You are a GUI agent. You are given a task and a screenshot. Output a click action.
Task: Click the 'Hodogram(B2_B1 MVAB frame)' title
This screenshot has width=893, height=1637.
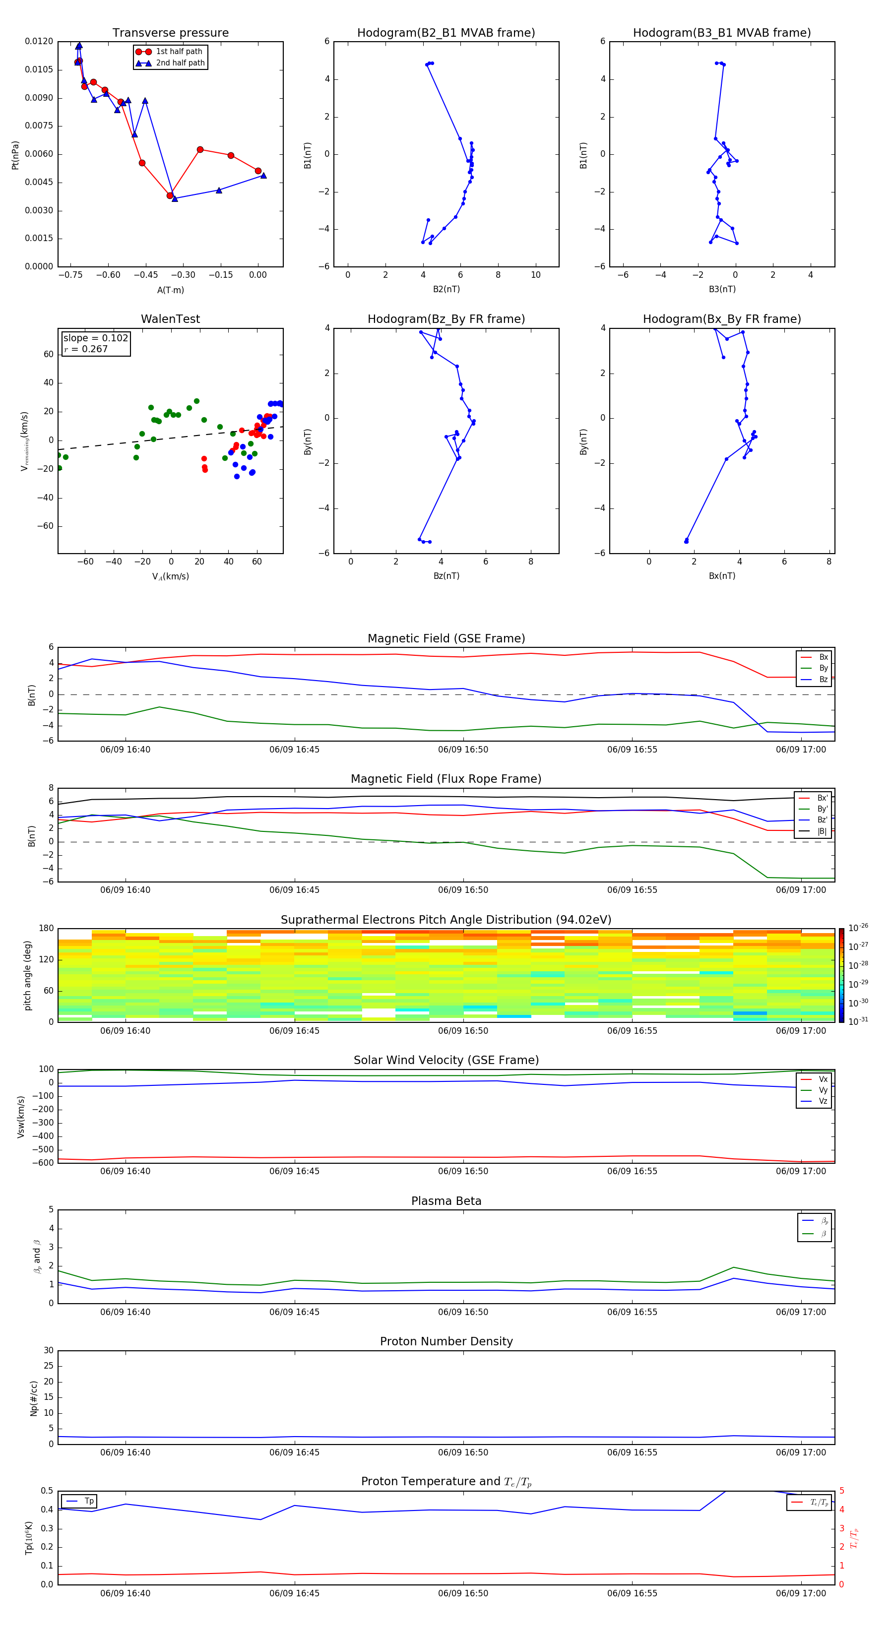(x=446, y=33)
